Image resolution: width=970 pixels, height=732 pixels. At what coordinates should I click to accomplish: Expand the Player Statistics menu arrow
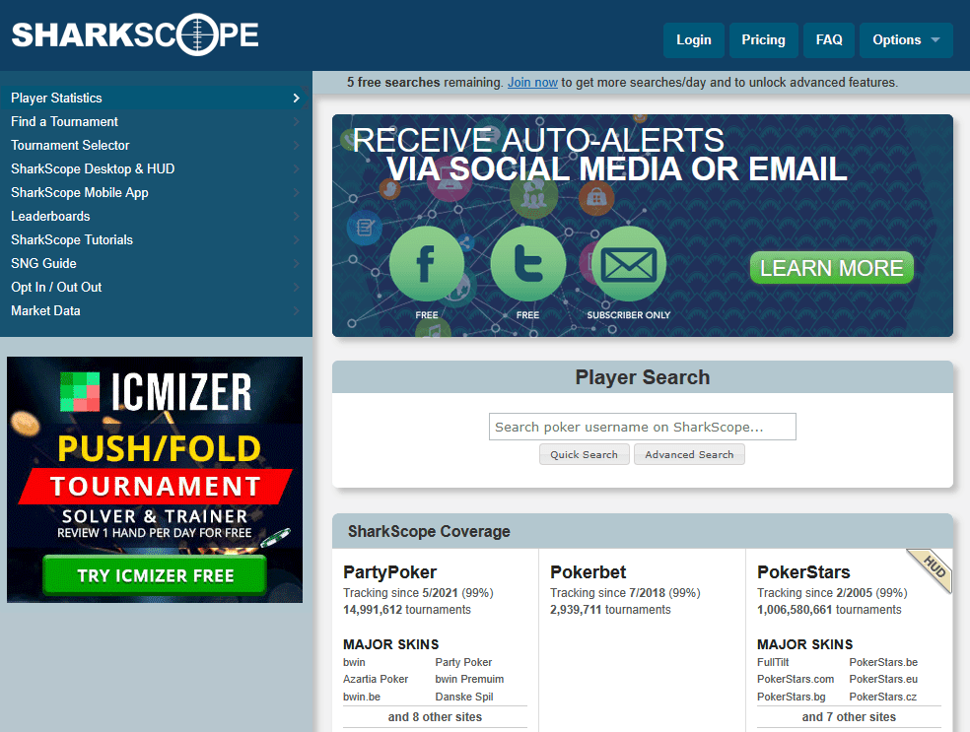(297, 98)
